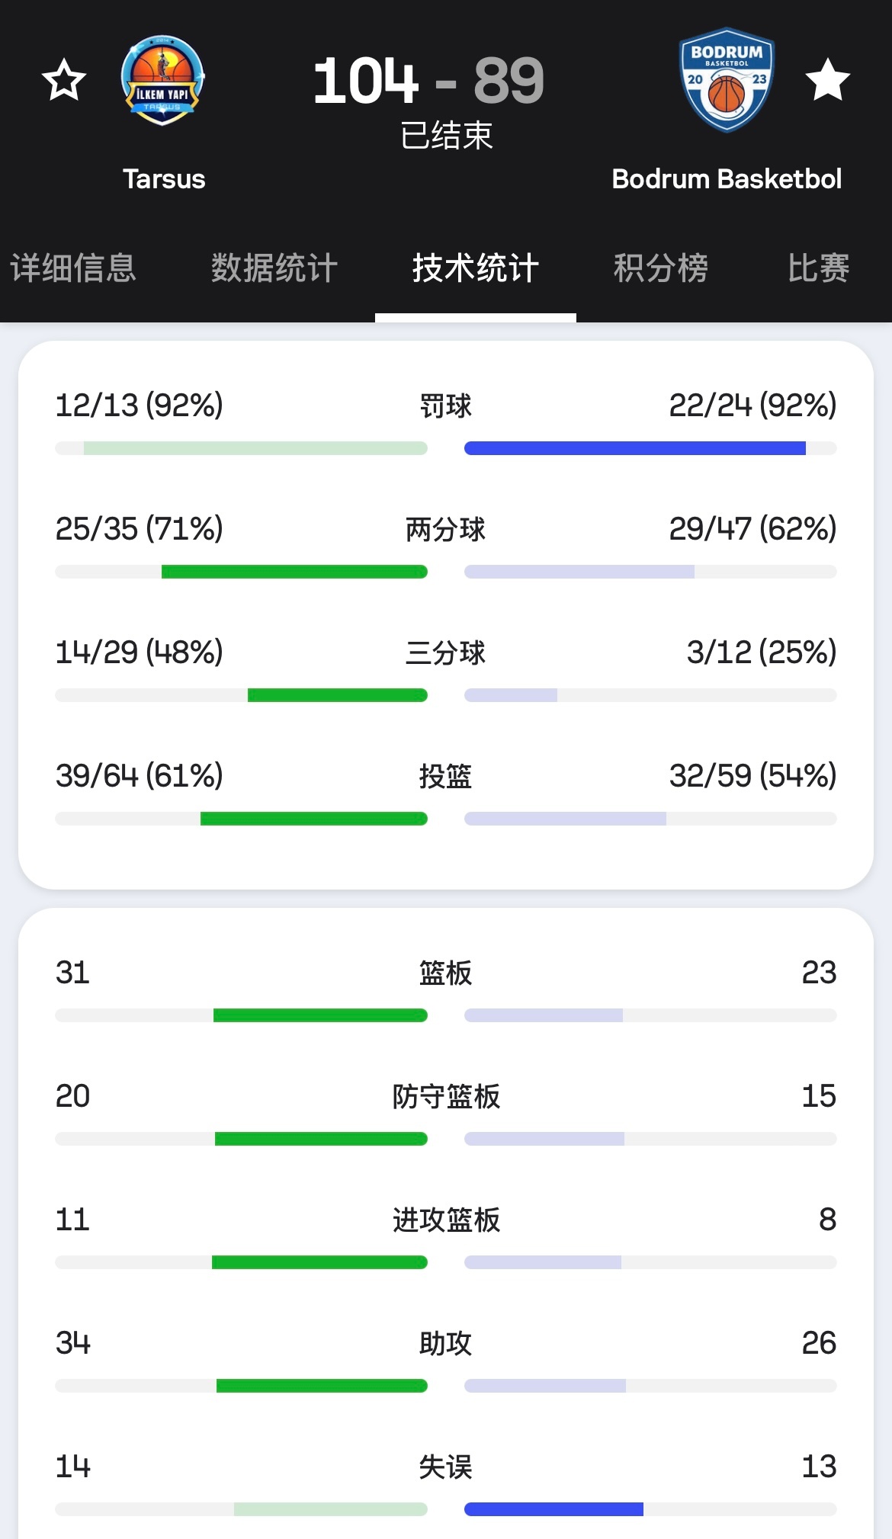Tap the Bodrum Basketbol team logo
The image size is (892, 1539).
click(727, 80)
